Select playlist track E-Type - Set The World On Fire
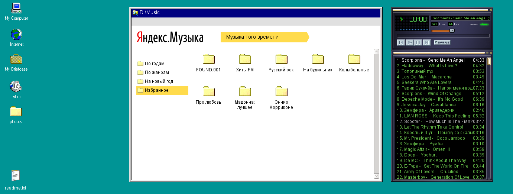The width and height of the screenshot is (513, 194). pyautogui.click(x=440, y=166)
